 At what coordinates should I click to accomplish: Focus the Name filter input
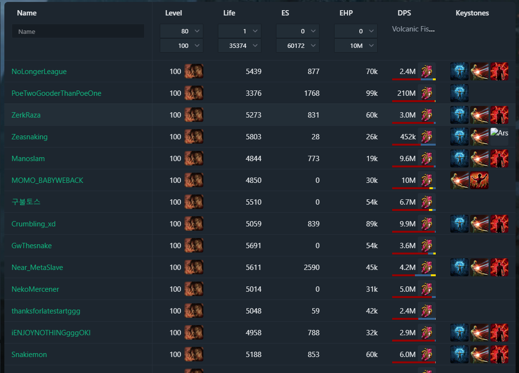78,31
